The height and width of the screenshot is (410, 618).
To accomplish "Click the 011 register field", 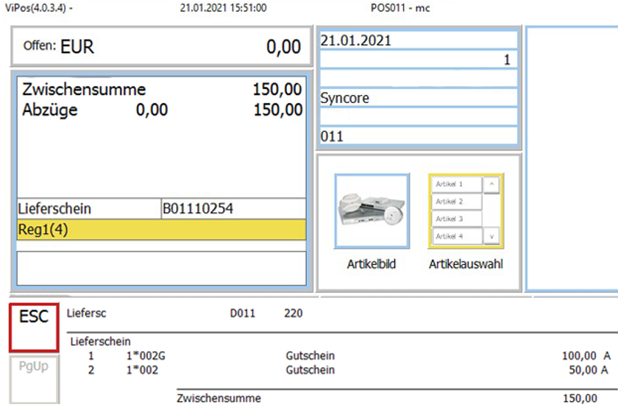I will (x=418, y=136).
